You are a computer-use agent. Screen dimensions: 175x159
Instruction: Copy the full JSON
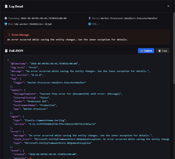(162, 51)
